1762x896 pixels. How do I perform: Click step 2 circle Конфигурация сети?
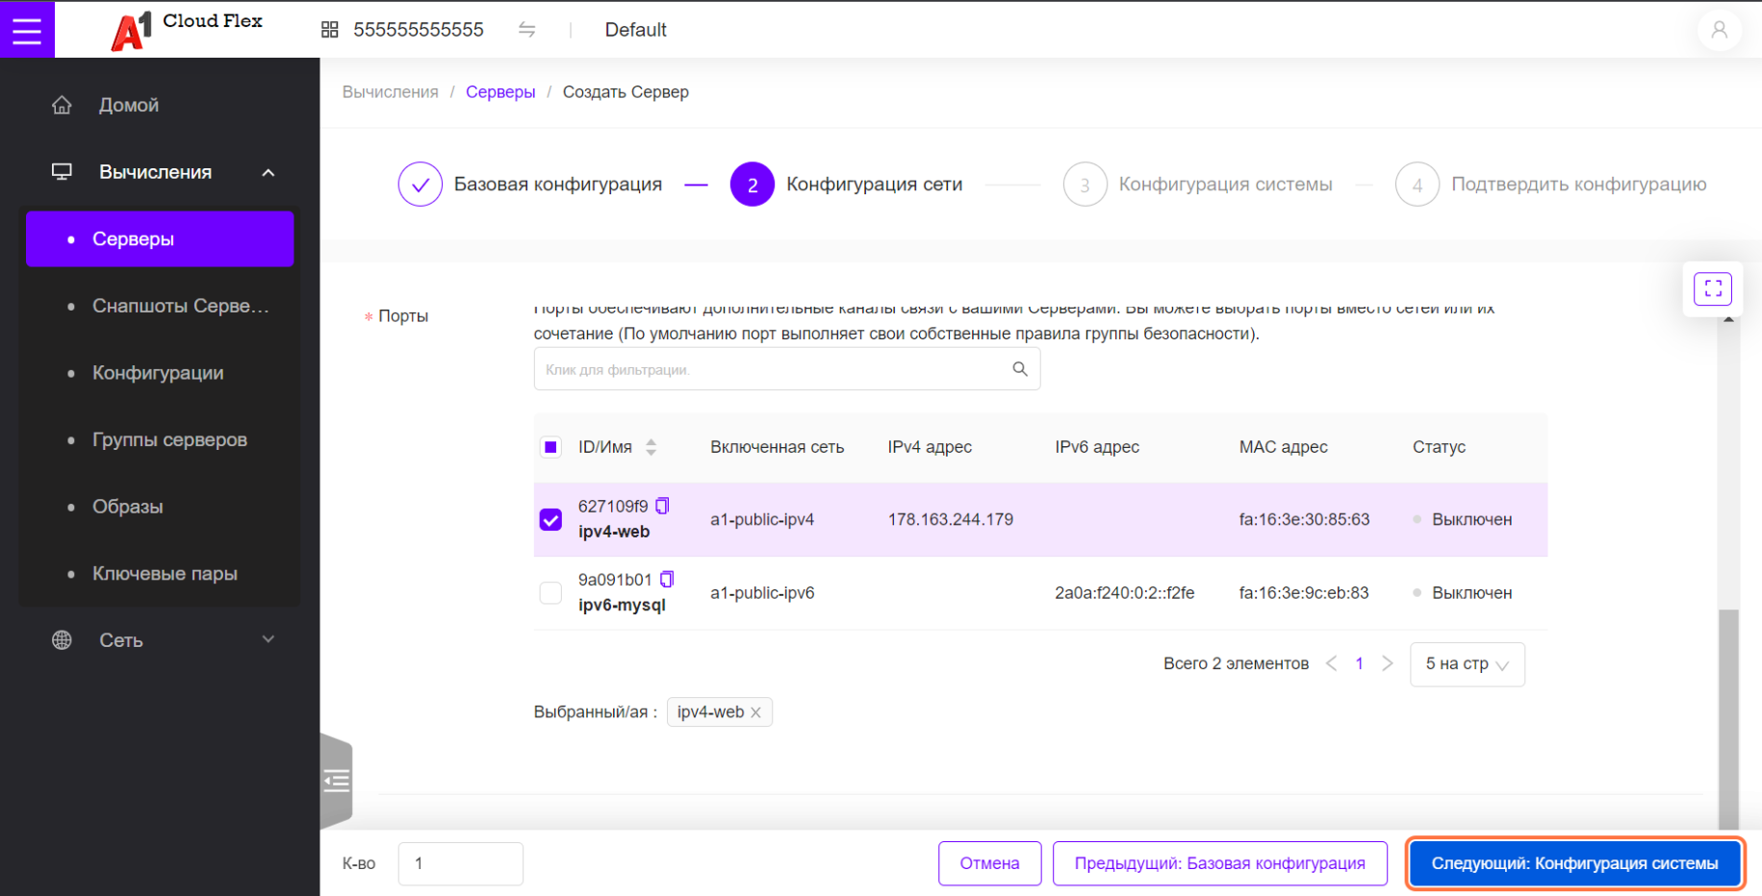pyautogui.click(x=753, y=185)
